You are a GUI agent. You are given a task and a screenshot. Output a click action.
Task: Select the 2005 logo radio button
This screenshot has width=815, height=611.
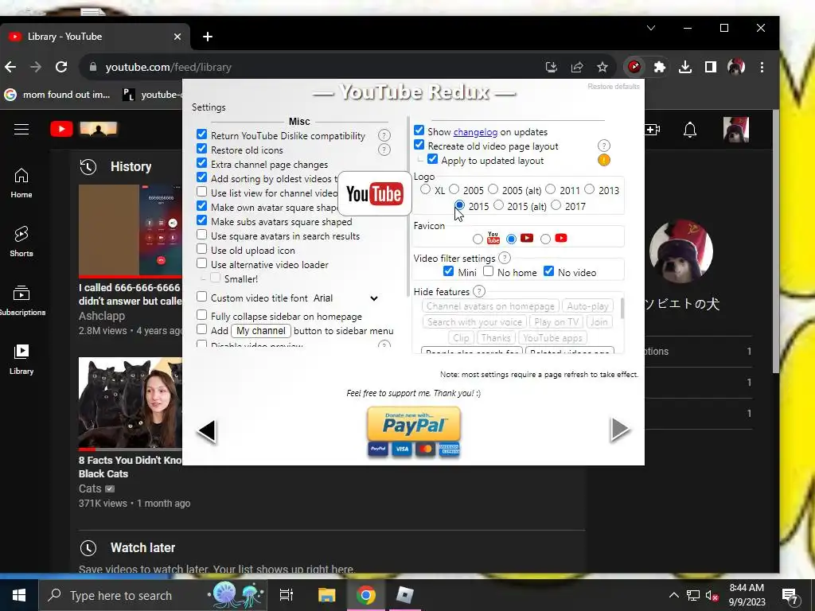[454, 189]
